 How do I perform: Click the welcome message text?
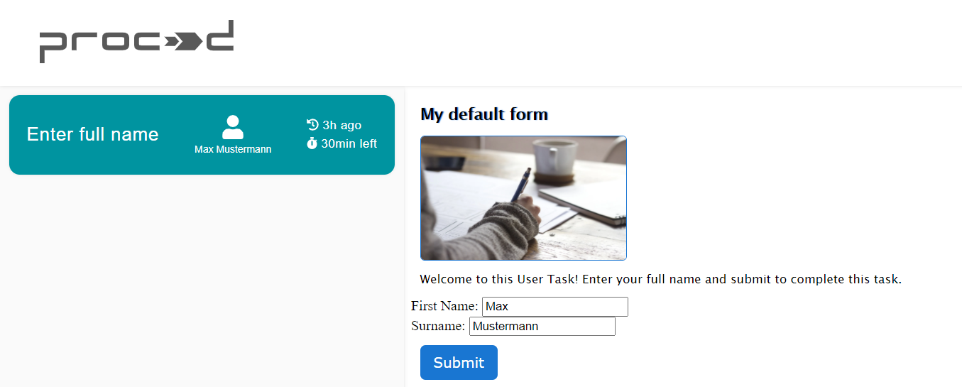click(660, 279)
